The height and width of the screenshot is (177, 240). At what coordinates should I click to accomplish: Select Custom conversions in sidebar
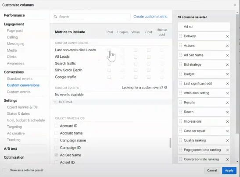coord(23,85)
